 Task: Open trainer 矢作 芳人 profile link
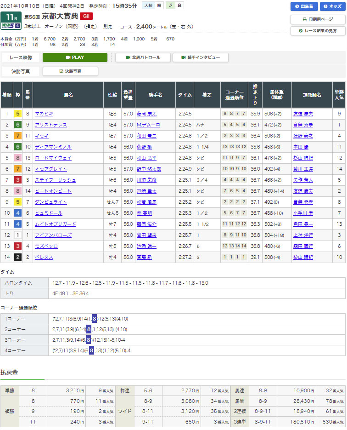[x=303, y=180]
